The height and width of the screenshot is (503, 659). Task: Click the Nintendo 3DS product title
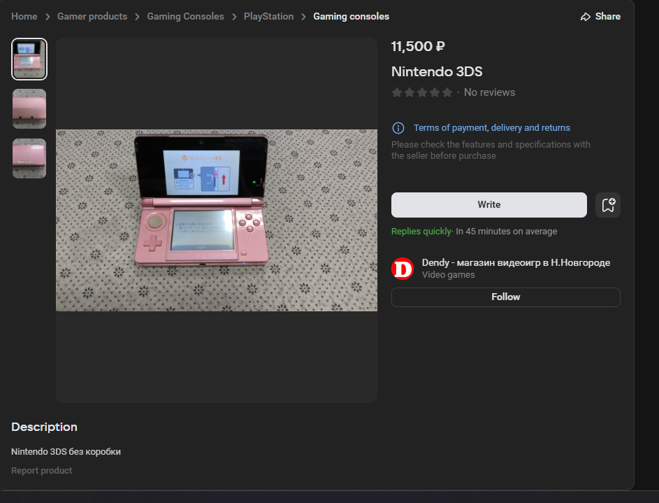pyautogui.click(x=437, y=71)
